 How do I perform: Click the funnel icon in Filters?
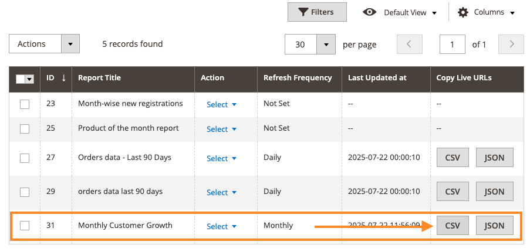(303, 12)
